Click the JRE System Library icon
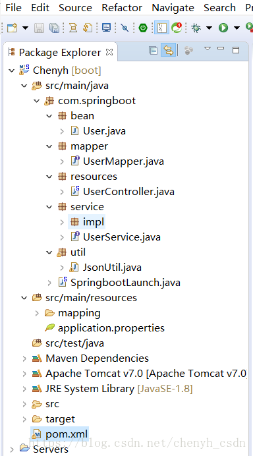This screenshot has height=456, width=253. point(37,389)
